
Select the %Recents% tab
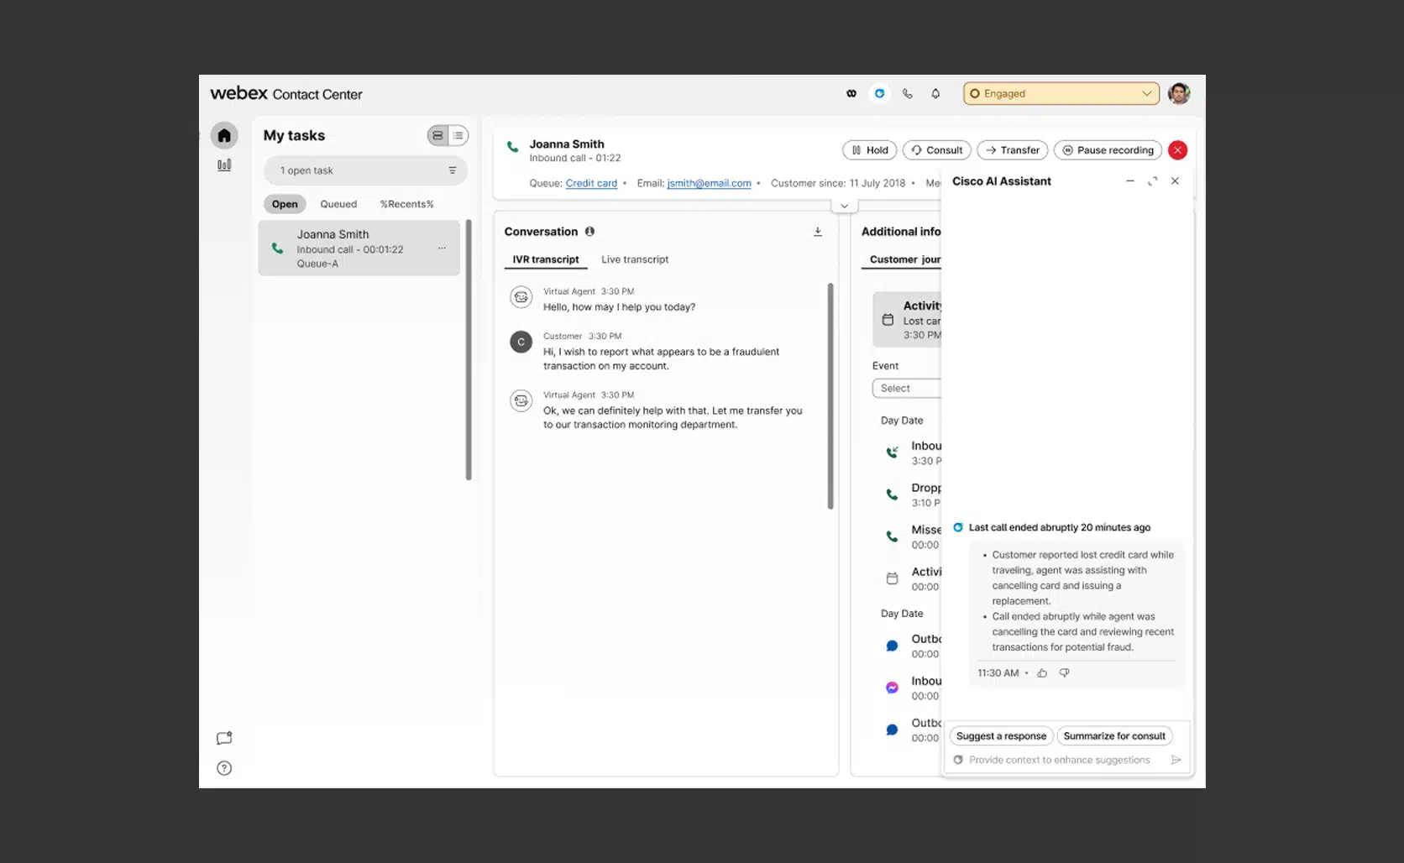click(406, 204)
